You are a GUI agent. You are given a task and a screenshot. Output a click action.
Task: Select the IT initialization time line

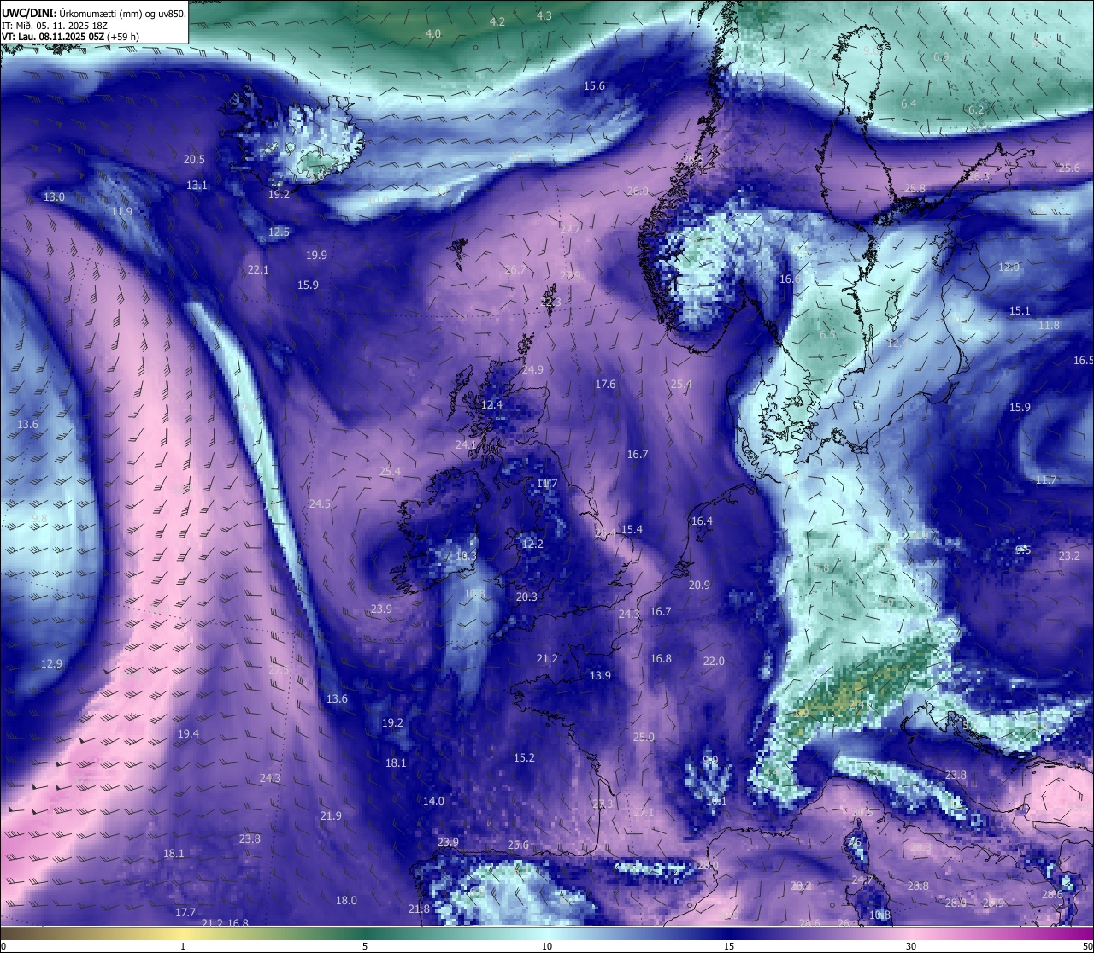pos(55,26)
